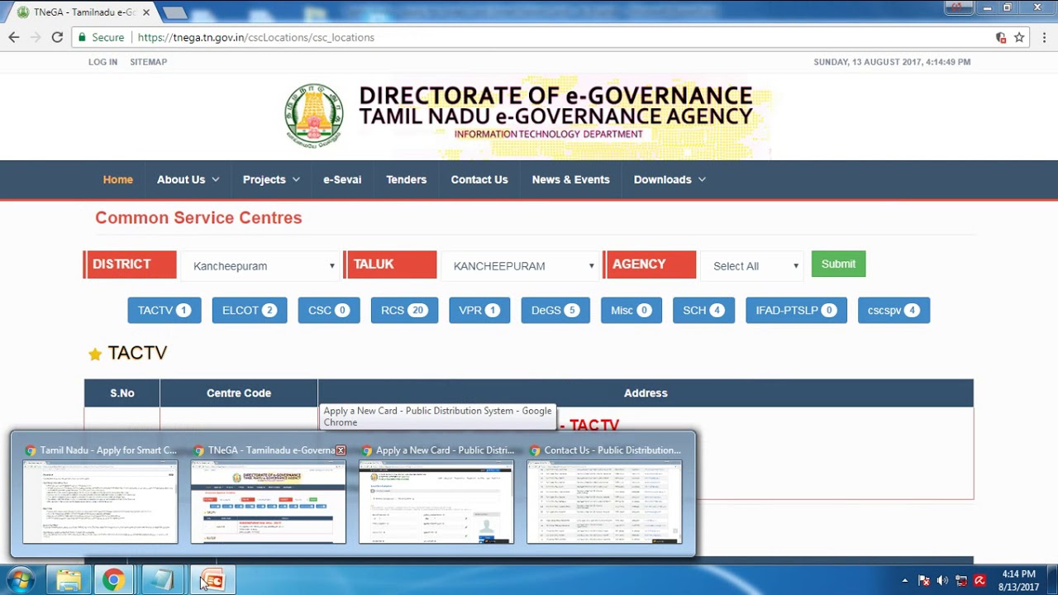Open Chrome's three-dot menu
The width and height of the screenshot is (1058, 595).
point(1045,37)
